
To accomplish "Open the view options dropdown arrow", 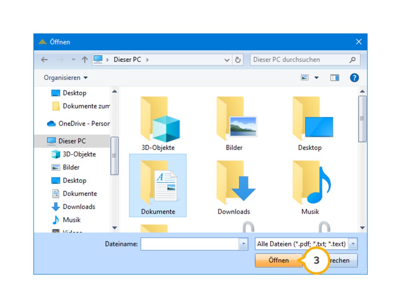I will point(316,78).
